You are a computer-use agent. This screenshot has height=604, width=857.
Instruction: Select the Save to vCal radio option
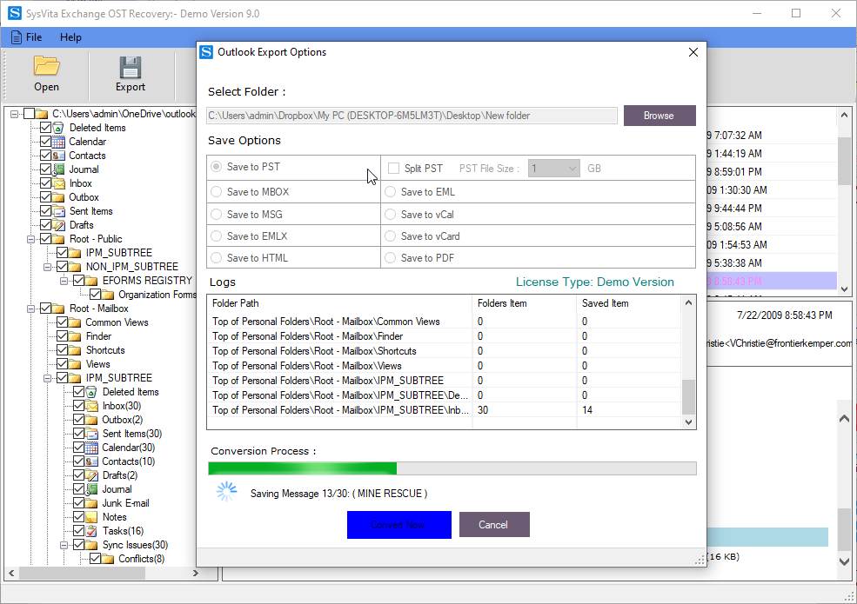(391, 214)
